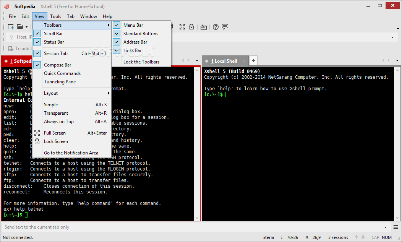Choose Go to the Notification Area

point(72,153)
